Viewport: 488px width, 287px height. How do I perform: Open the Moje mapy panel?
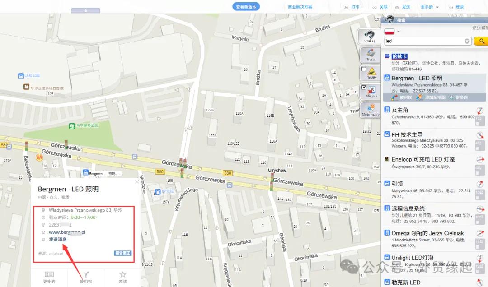pos(370,110)
